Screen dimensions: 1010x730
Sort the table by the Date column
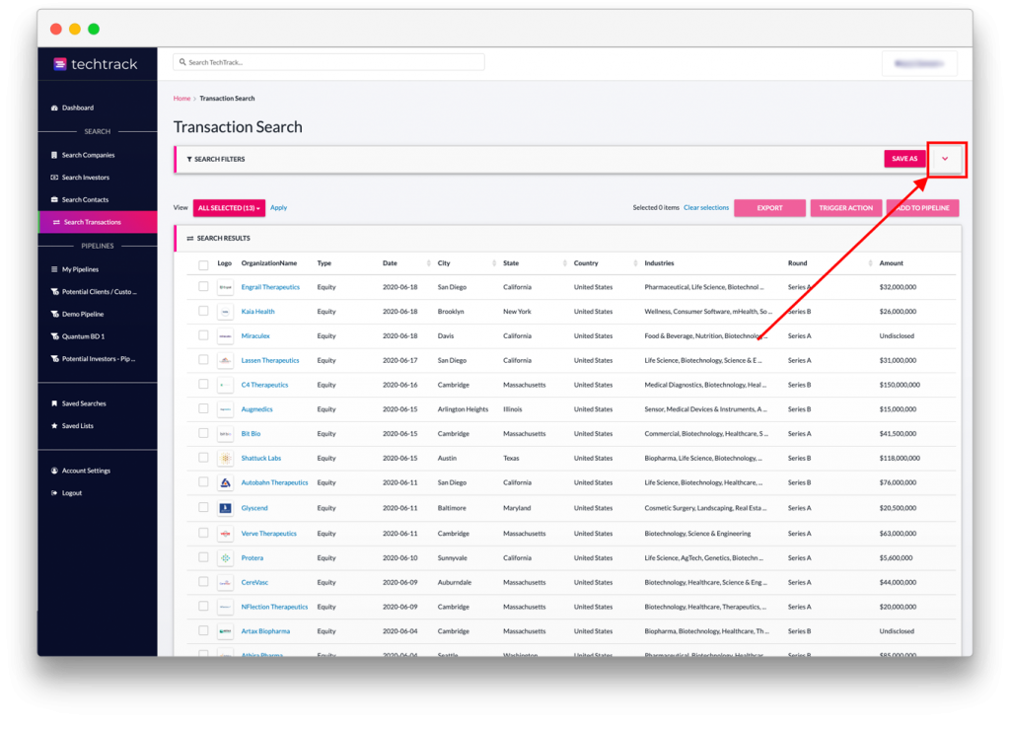[391, 263]
